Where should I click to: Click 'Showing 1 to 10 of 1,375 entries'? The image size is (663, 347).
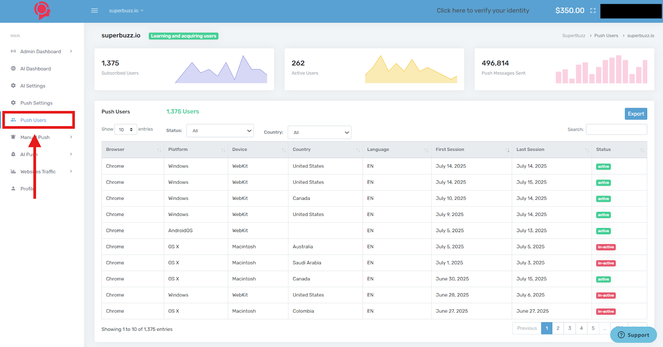(x=137, y=329)
